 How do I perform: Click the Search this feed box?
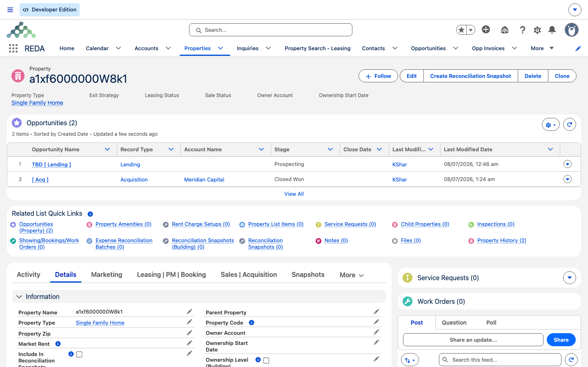[500, 360]
